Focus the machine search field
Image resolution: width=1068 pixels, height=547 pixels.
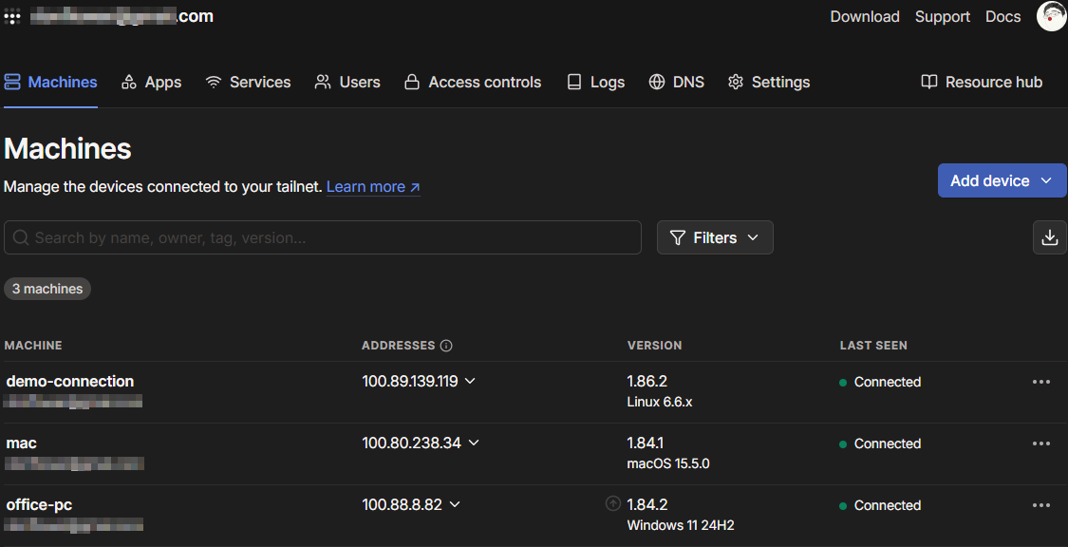click(x=323, y=237)
